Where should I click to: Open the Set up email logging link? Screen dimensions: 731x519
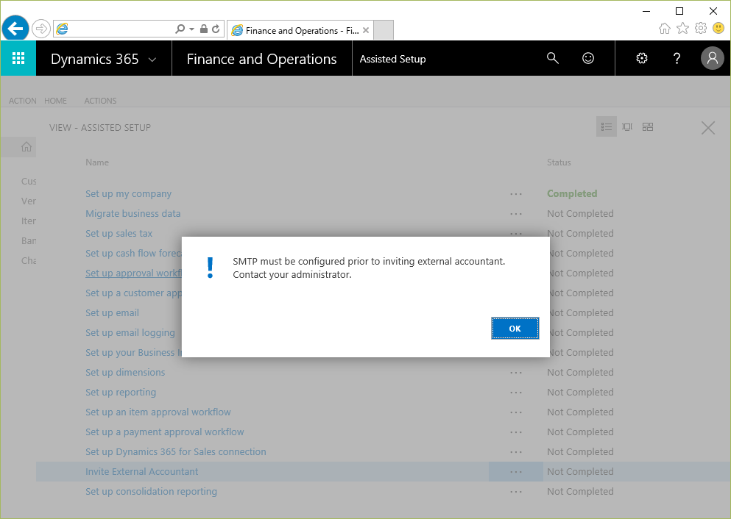pyautogui.click(x=130, y=333)
